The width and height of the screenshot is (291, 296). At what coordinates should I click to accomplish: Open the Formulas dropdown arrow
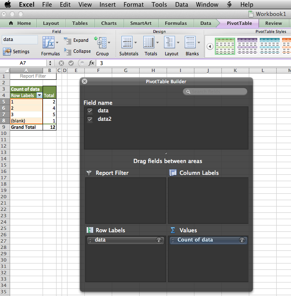(x=57, y=43)
